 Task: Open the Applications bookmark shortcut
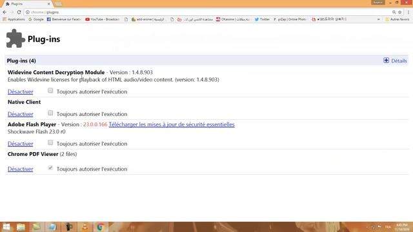click(x=14, y=19)
